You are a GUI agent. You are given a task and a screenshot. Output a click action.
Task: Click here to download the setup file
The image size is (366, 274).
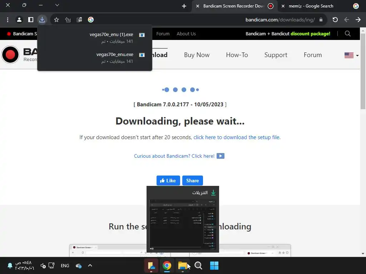pyautogui.click(x=237, y=137)
